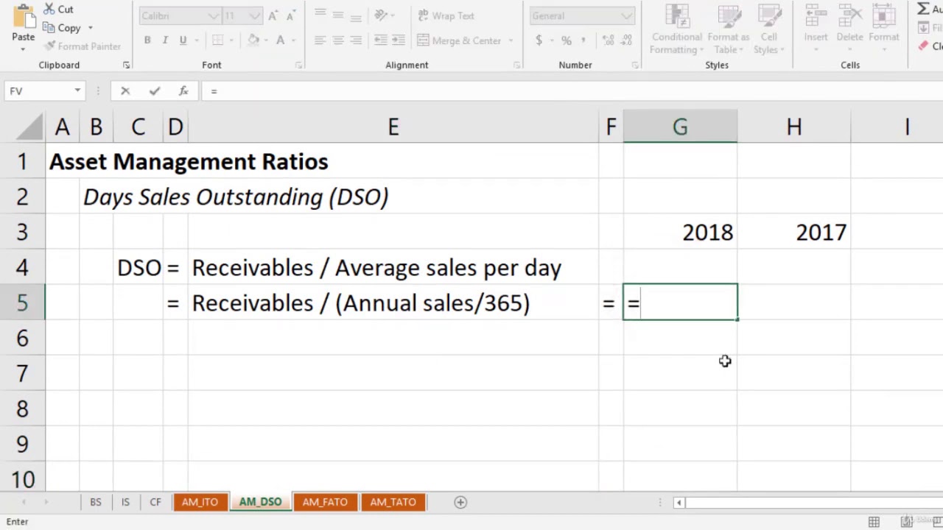Click Format cells button
The width and height of the screenshot is (943, 530).
pyautogui.click(x=883, y=29)
